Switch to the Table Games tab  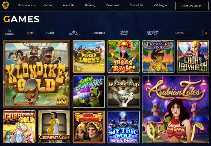74,33
